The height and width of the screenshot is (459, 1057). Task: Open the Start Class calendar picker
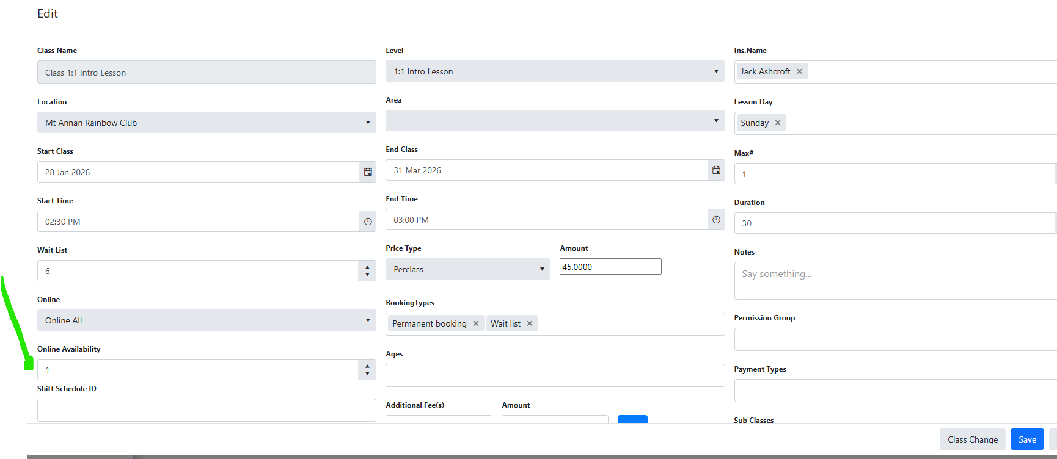368,172
